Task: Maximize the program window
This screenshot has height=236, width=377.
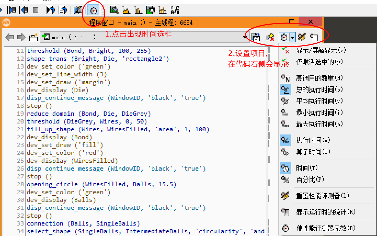Action: click(x=292, y=21)
